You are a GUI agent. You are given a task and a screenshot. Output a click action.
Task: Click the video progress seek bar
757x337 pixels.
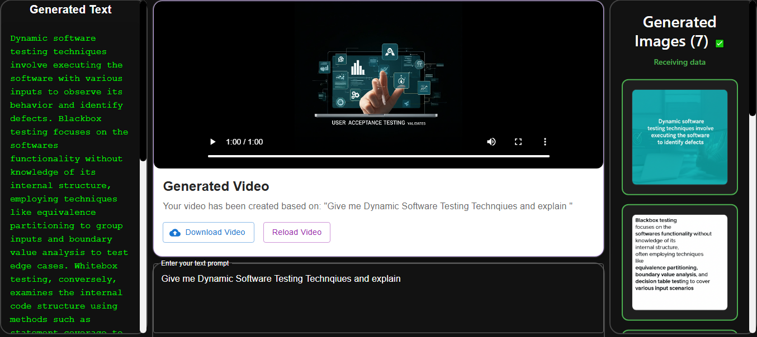point(378,156)
